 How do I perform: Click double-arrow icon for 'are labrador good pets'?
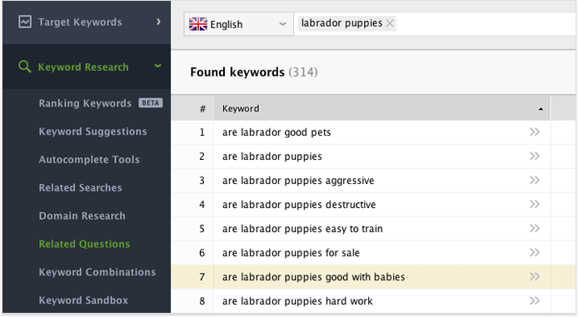[535, 131]
